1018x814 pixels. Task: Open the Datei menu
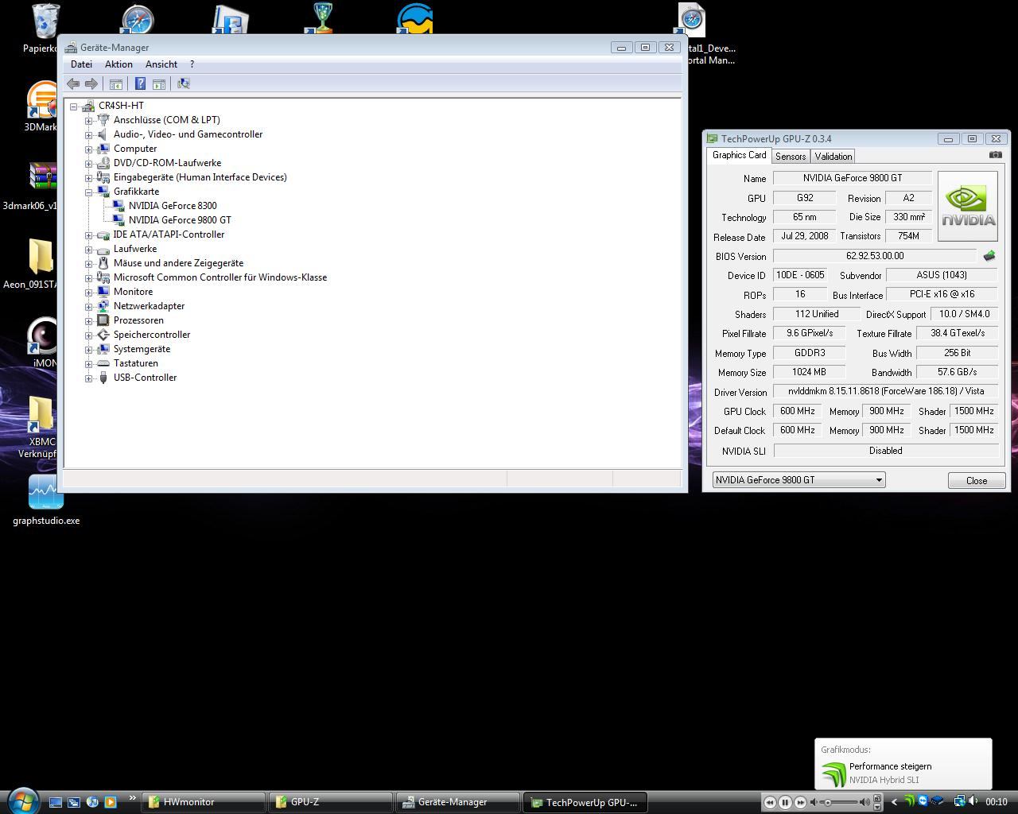[81, 64]
